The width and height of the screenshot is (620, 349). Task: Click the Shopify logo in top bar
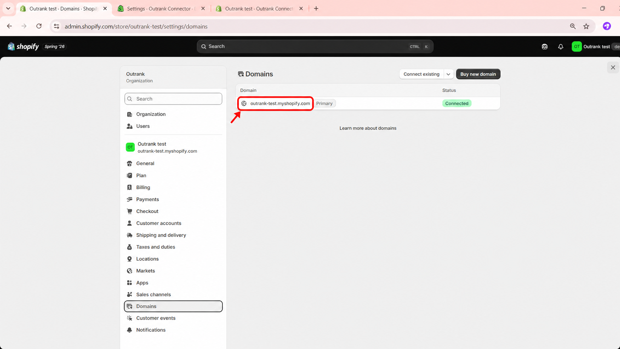[x=23, y=46]
